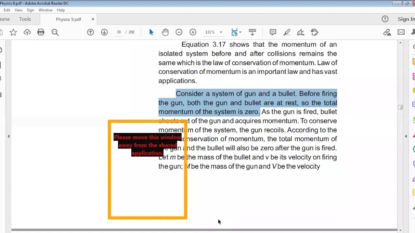Open the View menu
This screenshot has width=415, height=233.
coord(18,10)
